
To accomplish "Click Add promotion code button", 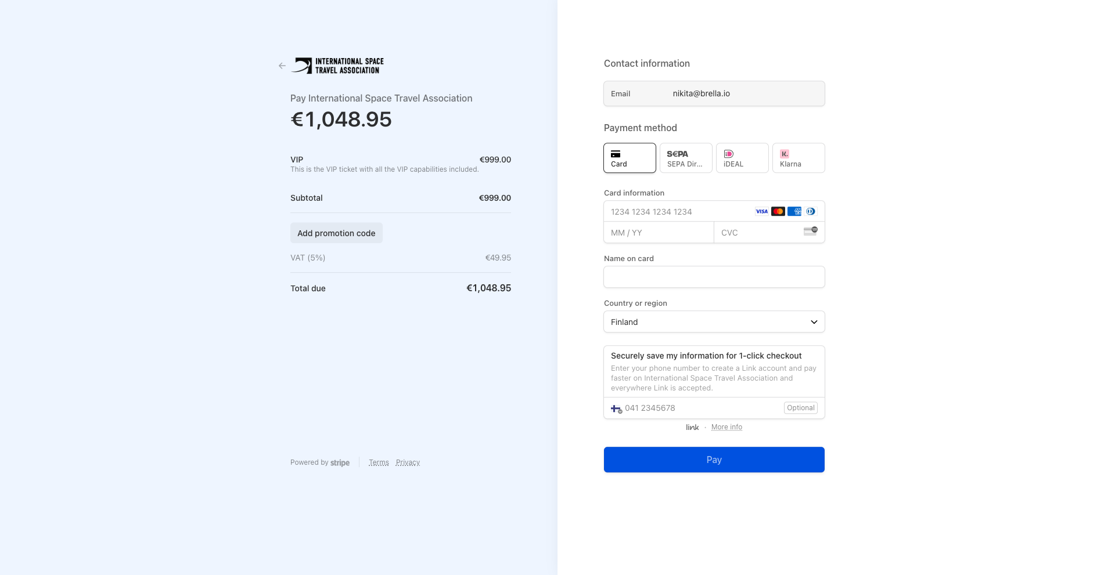I will point(336,233).
